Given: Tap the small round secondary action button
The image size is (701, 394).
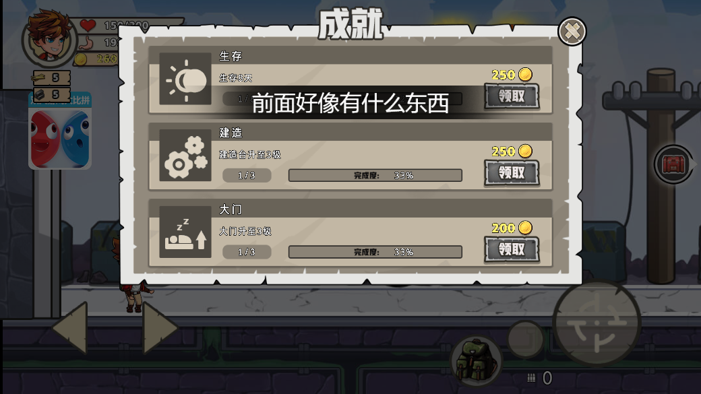Looking at the screenshot, I should tap(525, 339).
